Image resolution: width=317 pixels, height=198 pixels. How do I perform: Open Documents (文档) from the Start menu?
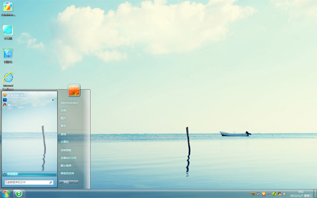pyautogui.click(x=63, y=110)
